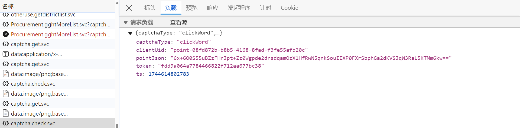520x128 pixels.
Task: Click the image icon of last data:image/png entry
Action: 6,113
